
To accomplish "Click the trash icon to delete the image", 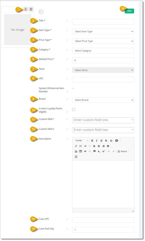I will click(31, 9).
